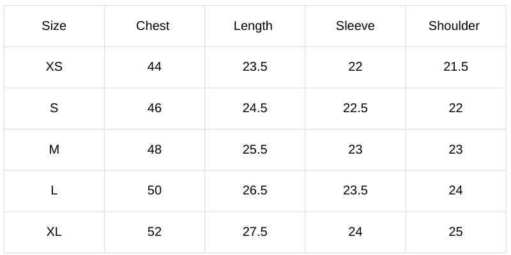Viewport: 511px width, 255px height.
Task: Select length value 26.5
Action: coord(255,190)
